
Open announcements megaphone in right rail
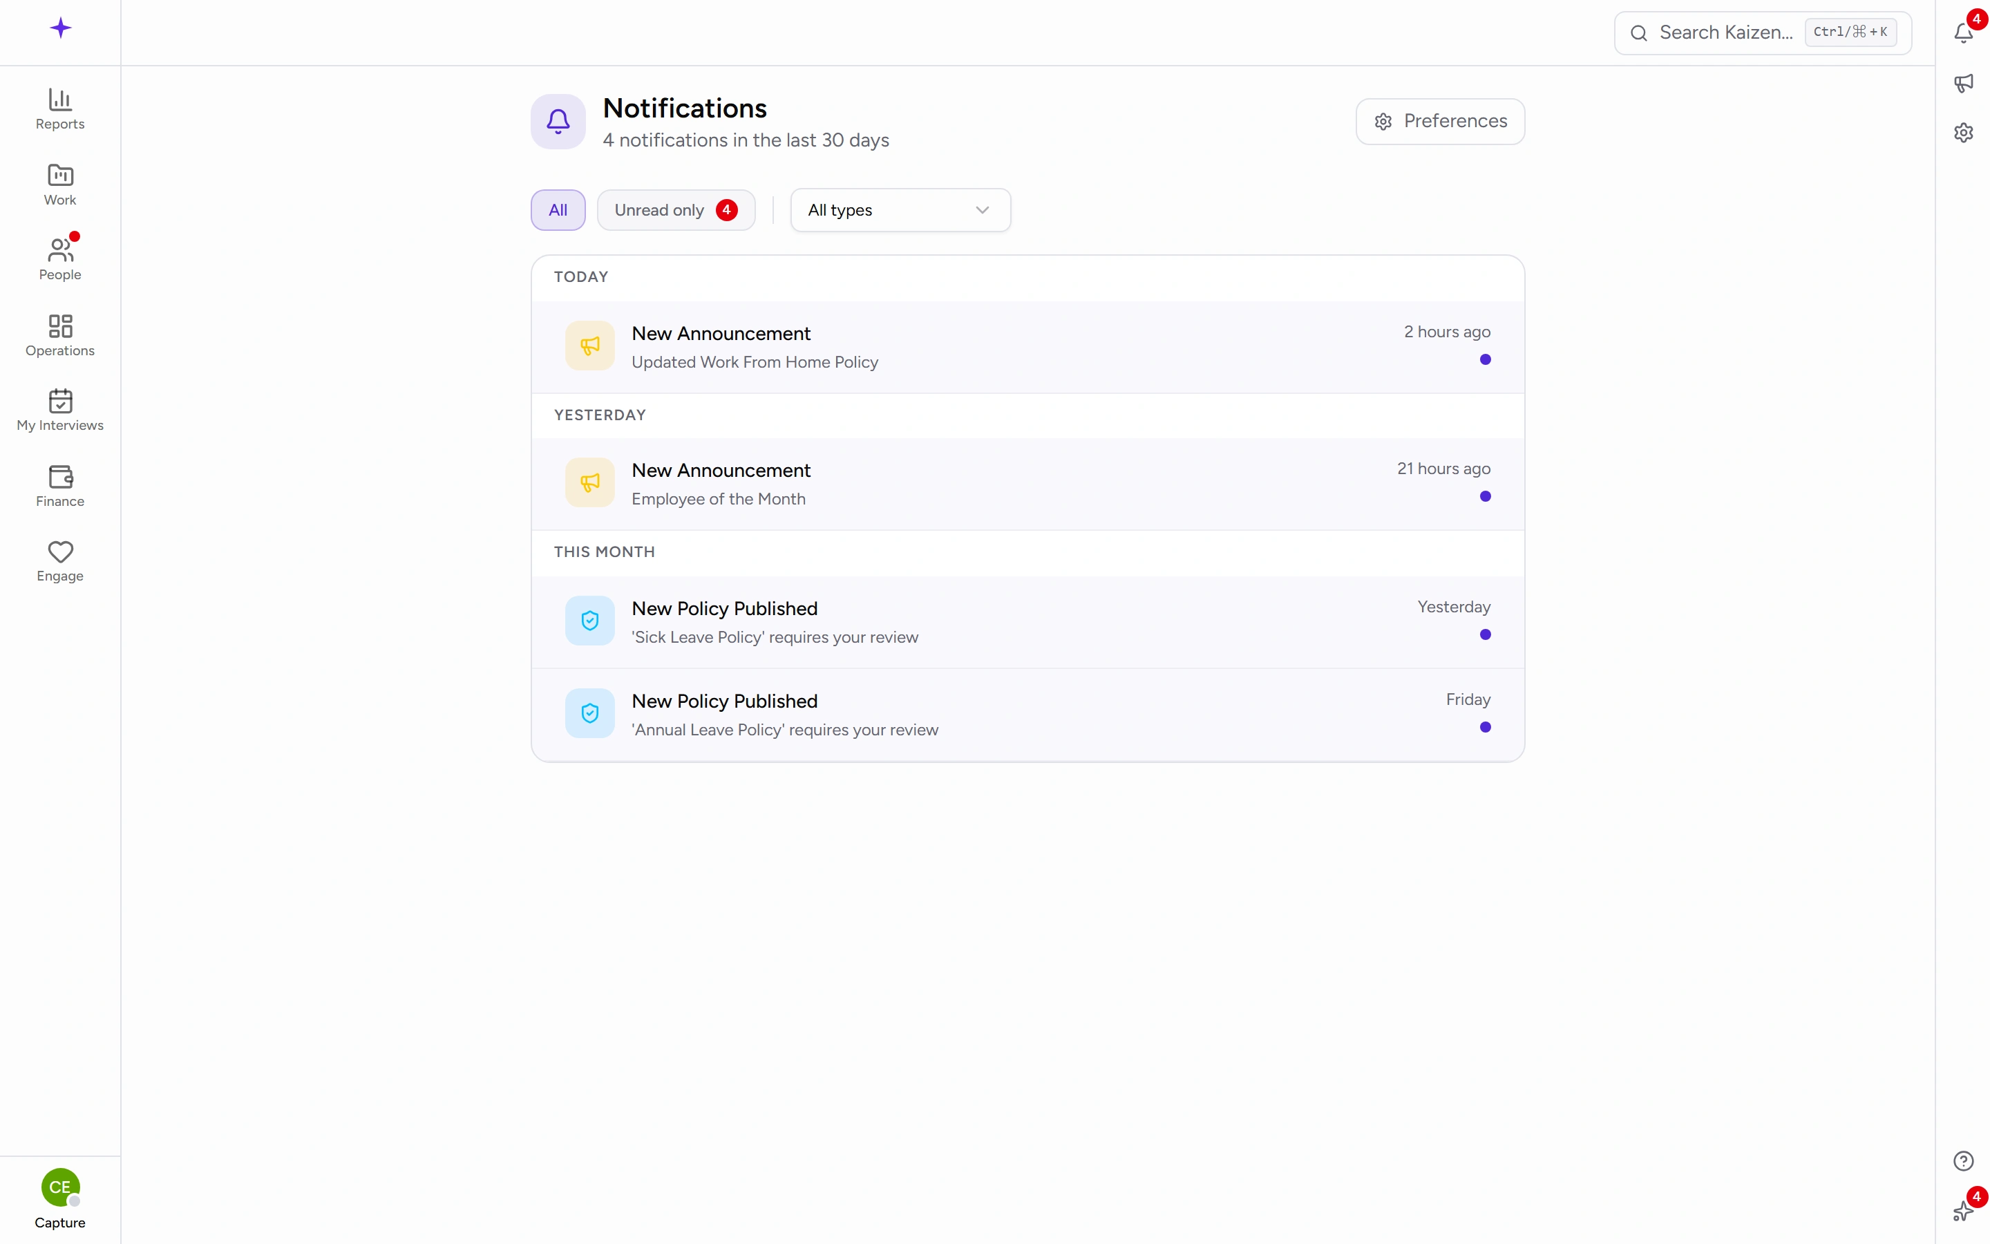tap(1964, 83)
